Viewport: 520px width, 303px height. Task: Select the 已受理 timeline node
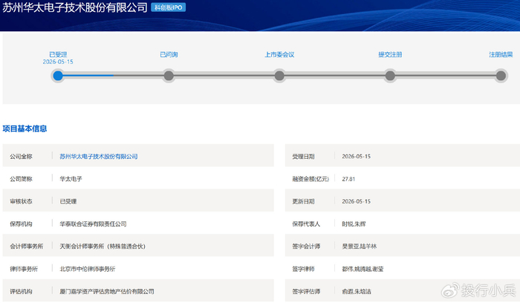point(58,76)
